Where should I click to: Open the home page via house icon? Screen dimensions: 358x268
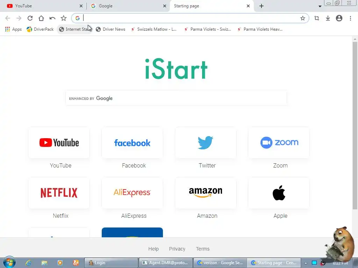pyautogui.click(x=41, y=18)
